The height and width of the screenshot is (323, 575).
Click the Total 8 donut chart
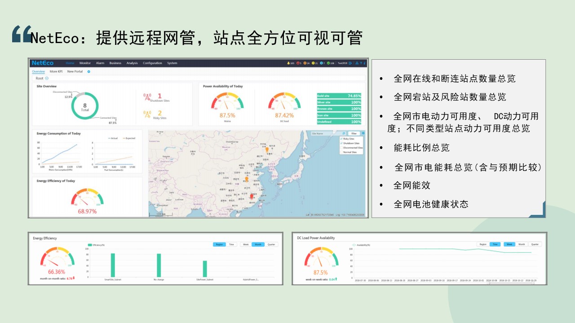tap(85, 107)
